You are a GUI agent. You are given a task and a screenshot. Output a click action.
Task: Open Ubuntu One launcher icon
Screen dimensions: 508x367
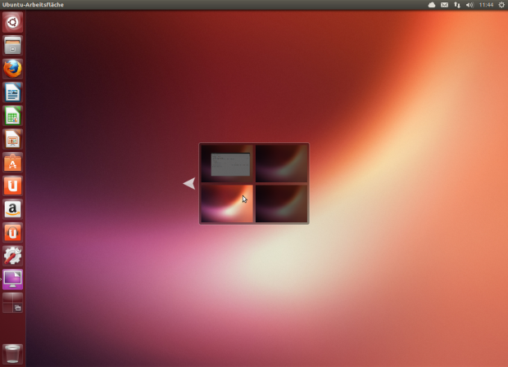[x=12, y=186]
